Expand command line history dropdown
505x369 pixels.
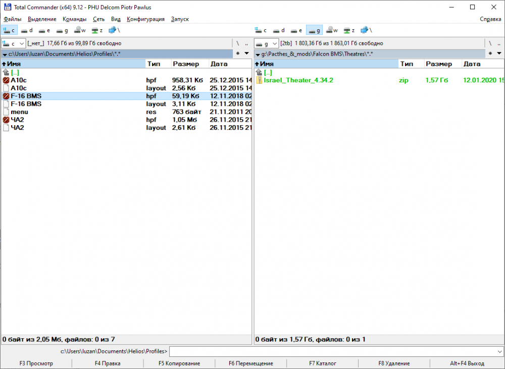pyautogui.click(x=499, y=351)
